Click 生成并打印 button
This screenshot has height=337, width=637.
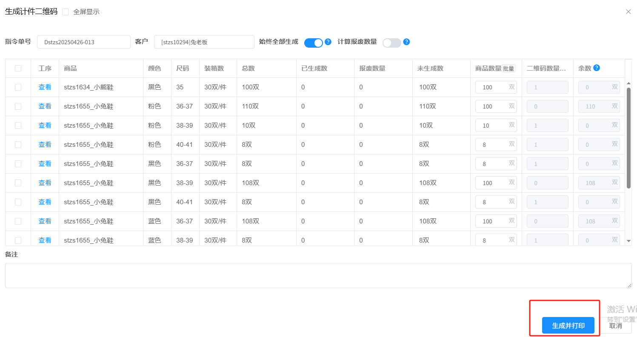tap(568, 326)
